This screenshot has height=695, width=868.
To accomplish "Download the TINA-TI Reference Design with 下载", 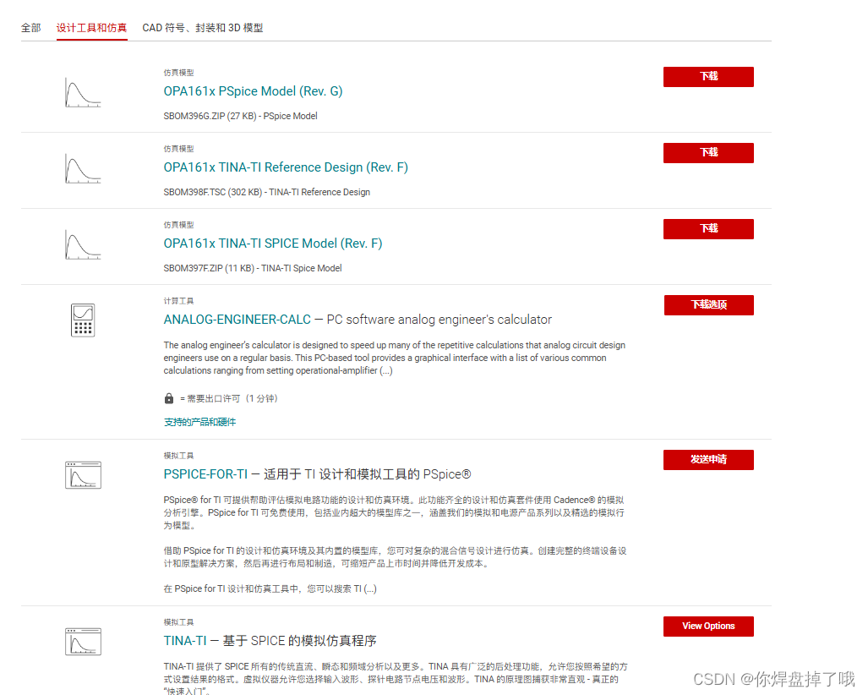I will tap(708, 153).
